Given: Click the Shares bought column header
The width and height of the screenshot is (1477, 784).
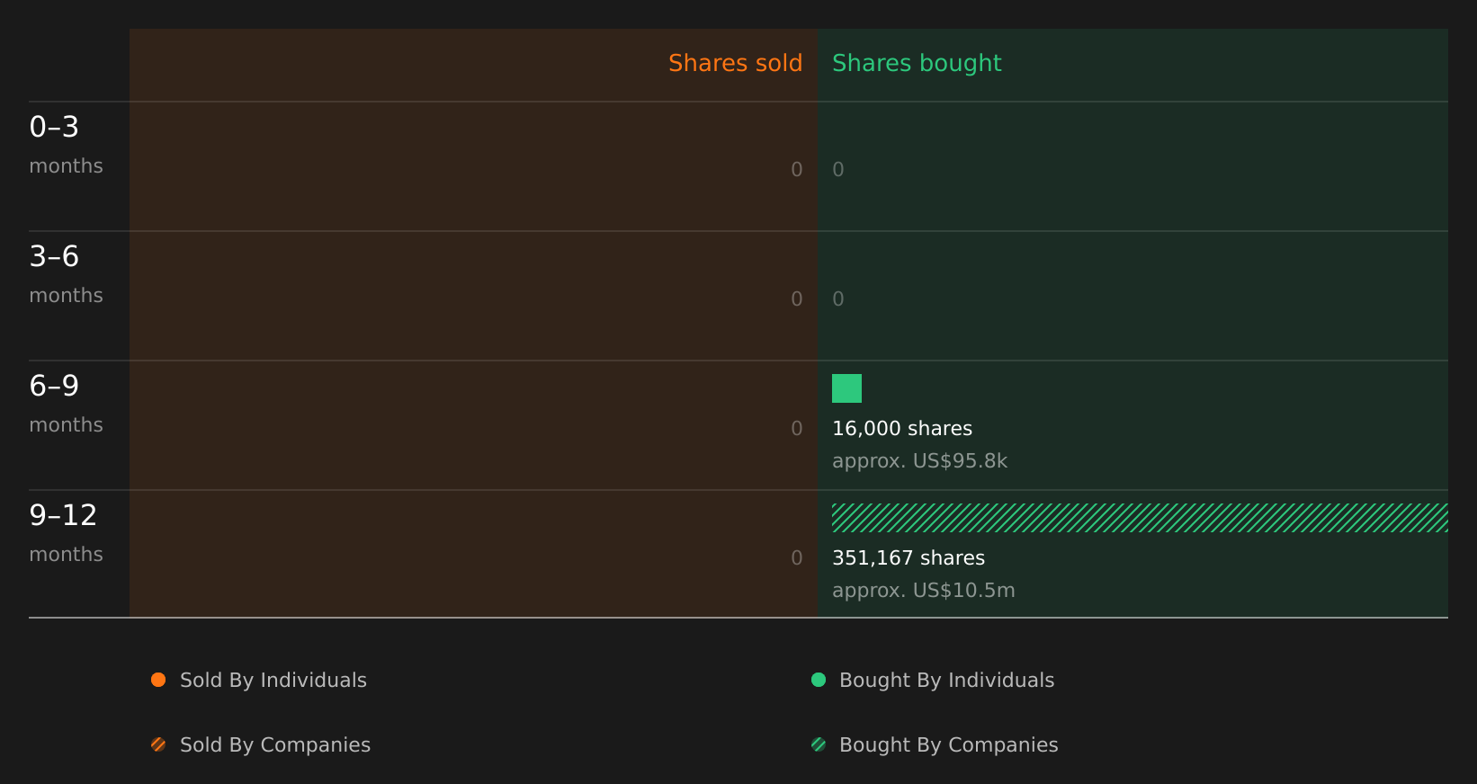Looking at the screenshot, I should 917,63.
